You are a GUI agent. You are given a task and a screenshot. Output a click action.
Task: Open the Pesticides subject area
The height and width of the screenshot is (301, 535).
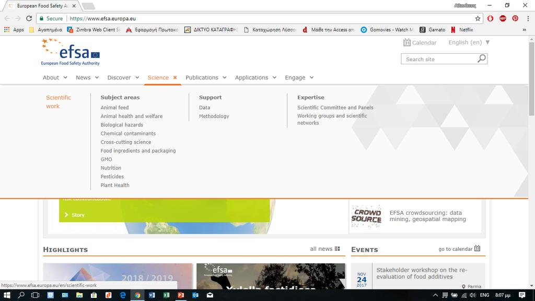click(112, 177)
